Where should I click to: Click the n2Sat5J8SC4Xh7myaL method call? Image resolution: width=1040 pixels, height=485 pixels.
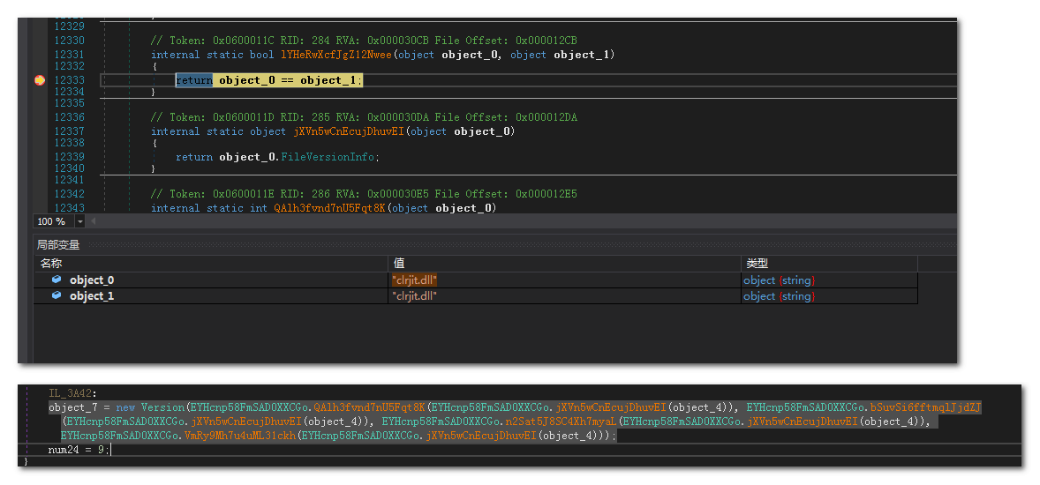561,422
